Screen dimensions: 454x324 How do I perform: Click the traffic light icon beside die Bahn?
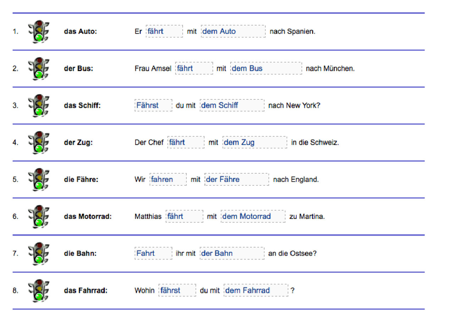39,253
